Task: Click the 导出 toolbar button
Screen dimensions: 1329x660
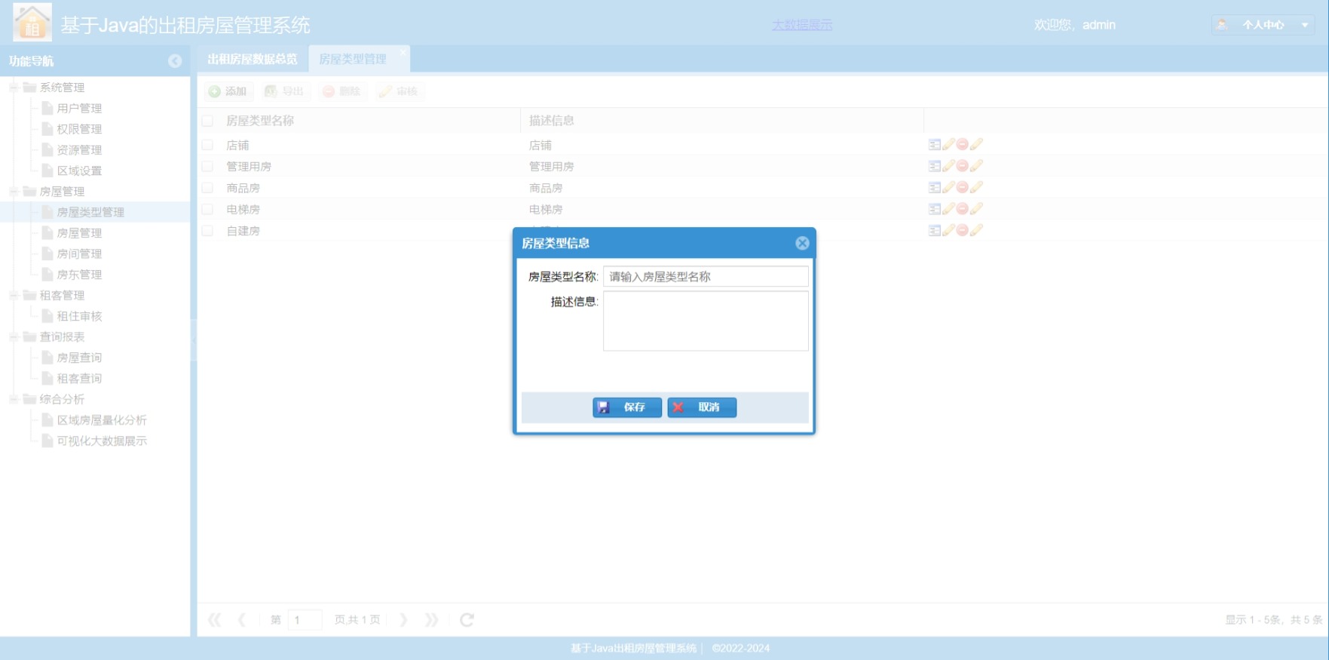Action: tap(284, 91)
